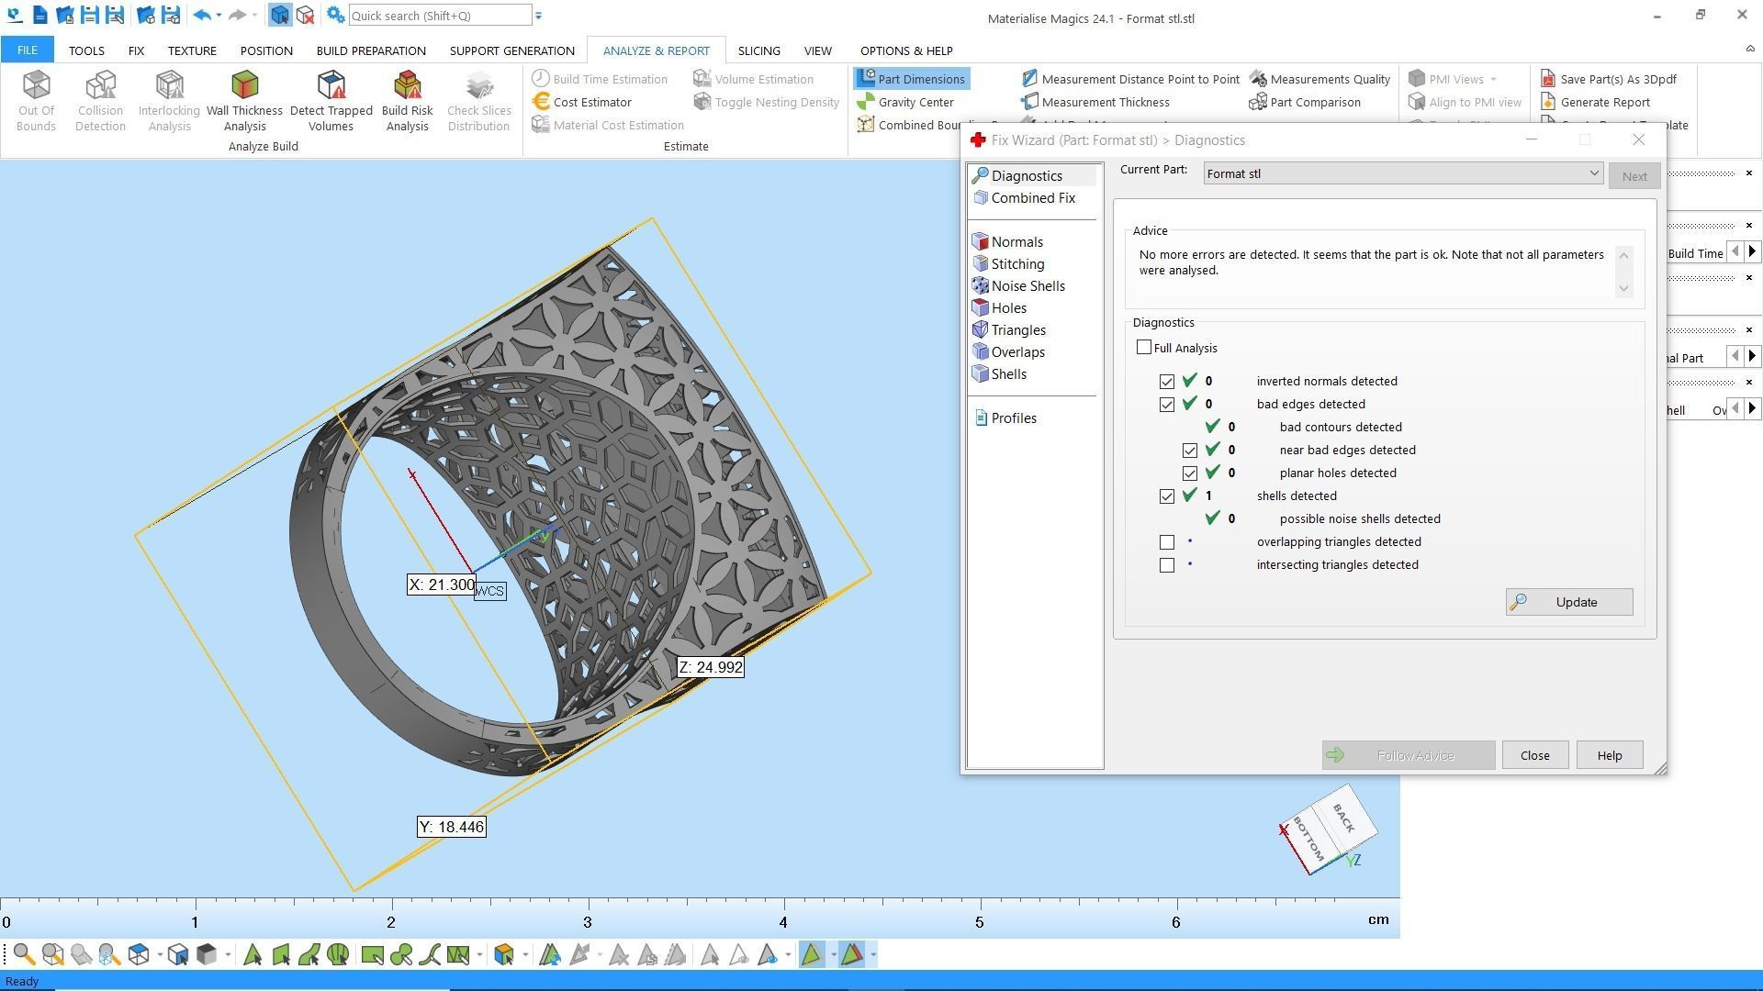Open Holes section in Fix Wizard
Viewport: 1763px width, 991px height.
1008,308
